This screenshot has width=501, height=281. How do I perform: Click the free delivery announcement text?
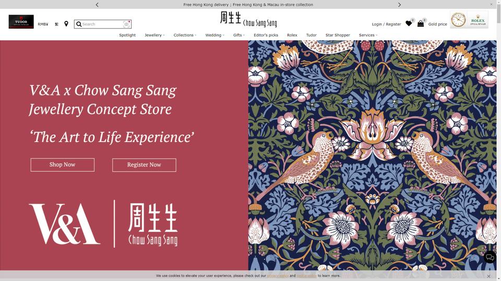tap(248, 5)
